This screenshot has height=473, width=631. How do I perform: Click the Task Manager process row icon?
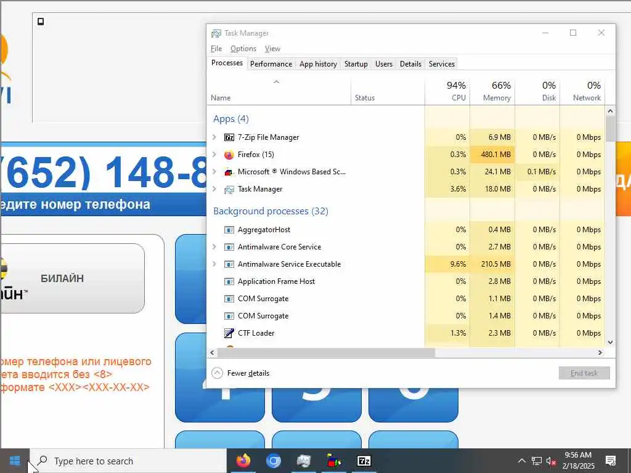tap(229, 190)
